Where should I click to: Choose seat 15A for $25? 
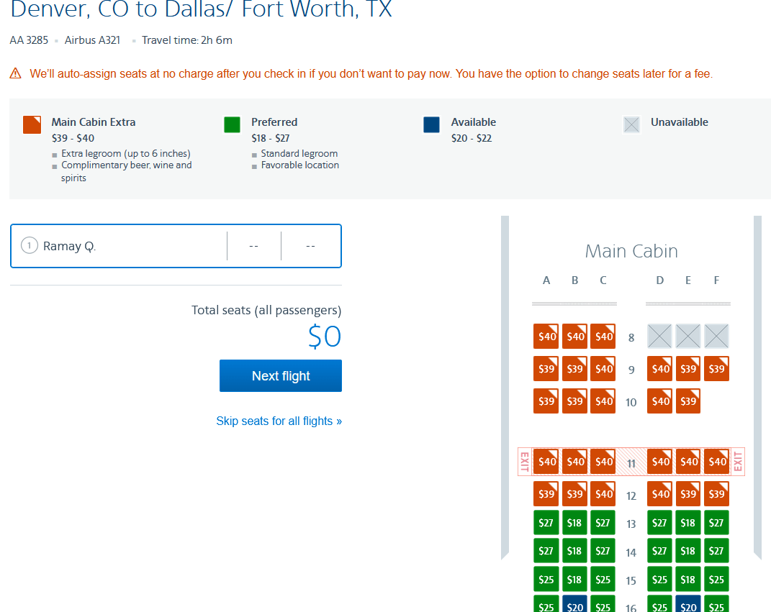(546, 579)
